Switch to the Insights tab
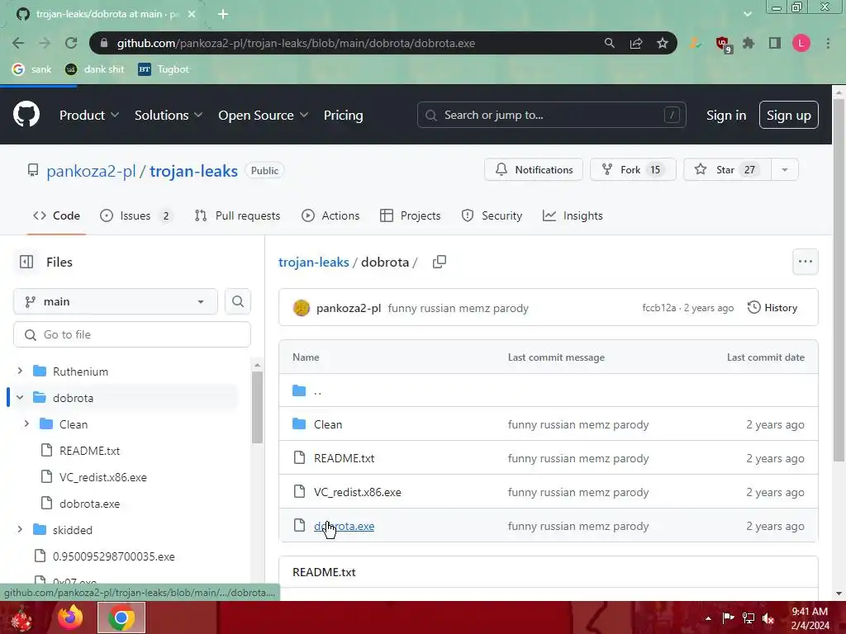Screen dimensions: 846x634 (573, 215)
